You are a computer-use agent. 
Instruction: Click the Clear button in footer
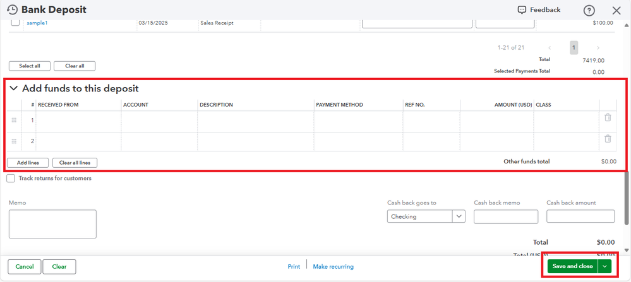[59, 266]
